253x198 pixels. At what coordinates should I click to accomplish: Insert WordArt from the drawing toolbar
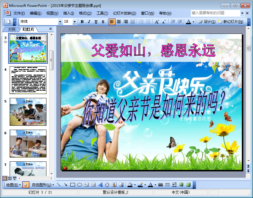pyautogui.click(x=100, y=185)
